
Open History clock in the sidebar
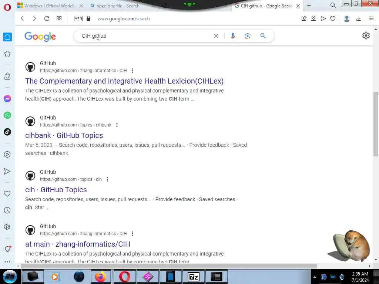pyautogui.click(x=7, y=210)
